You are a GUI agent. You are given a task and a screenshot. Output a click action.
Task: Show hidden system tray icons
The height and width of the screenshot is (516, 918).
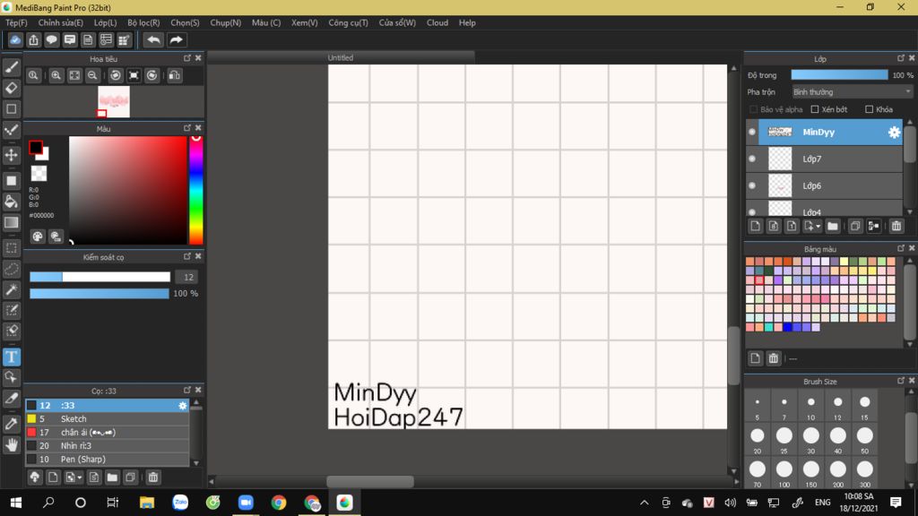[x=644, y=503]
